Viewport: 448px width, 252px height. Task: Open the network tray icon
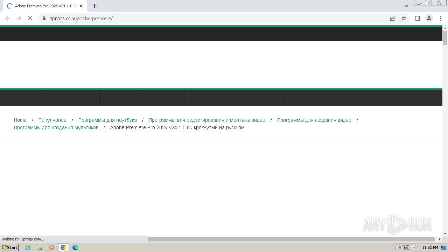[406, 247]
